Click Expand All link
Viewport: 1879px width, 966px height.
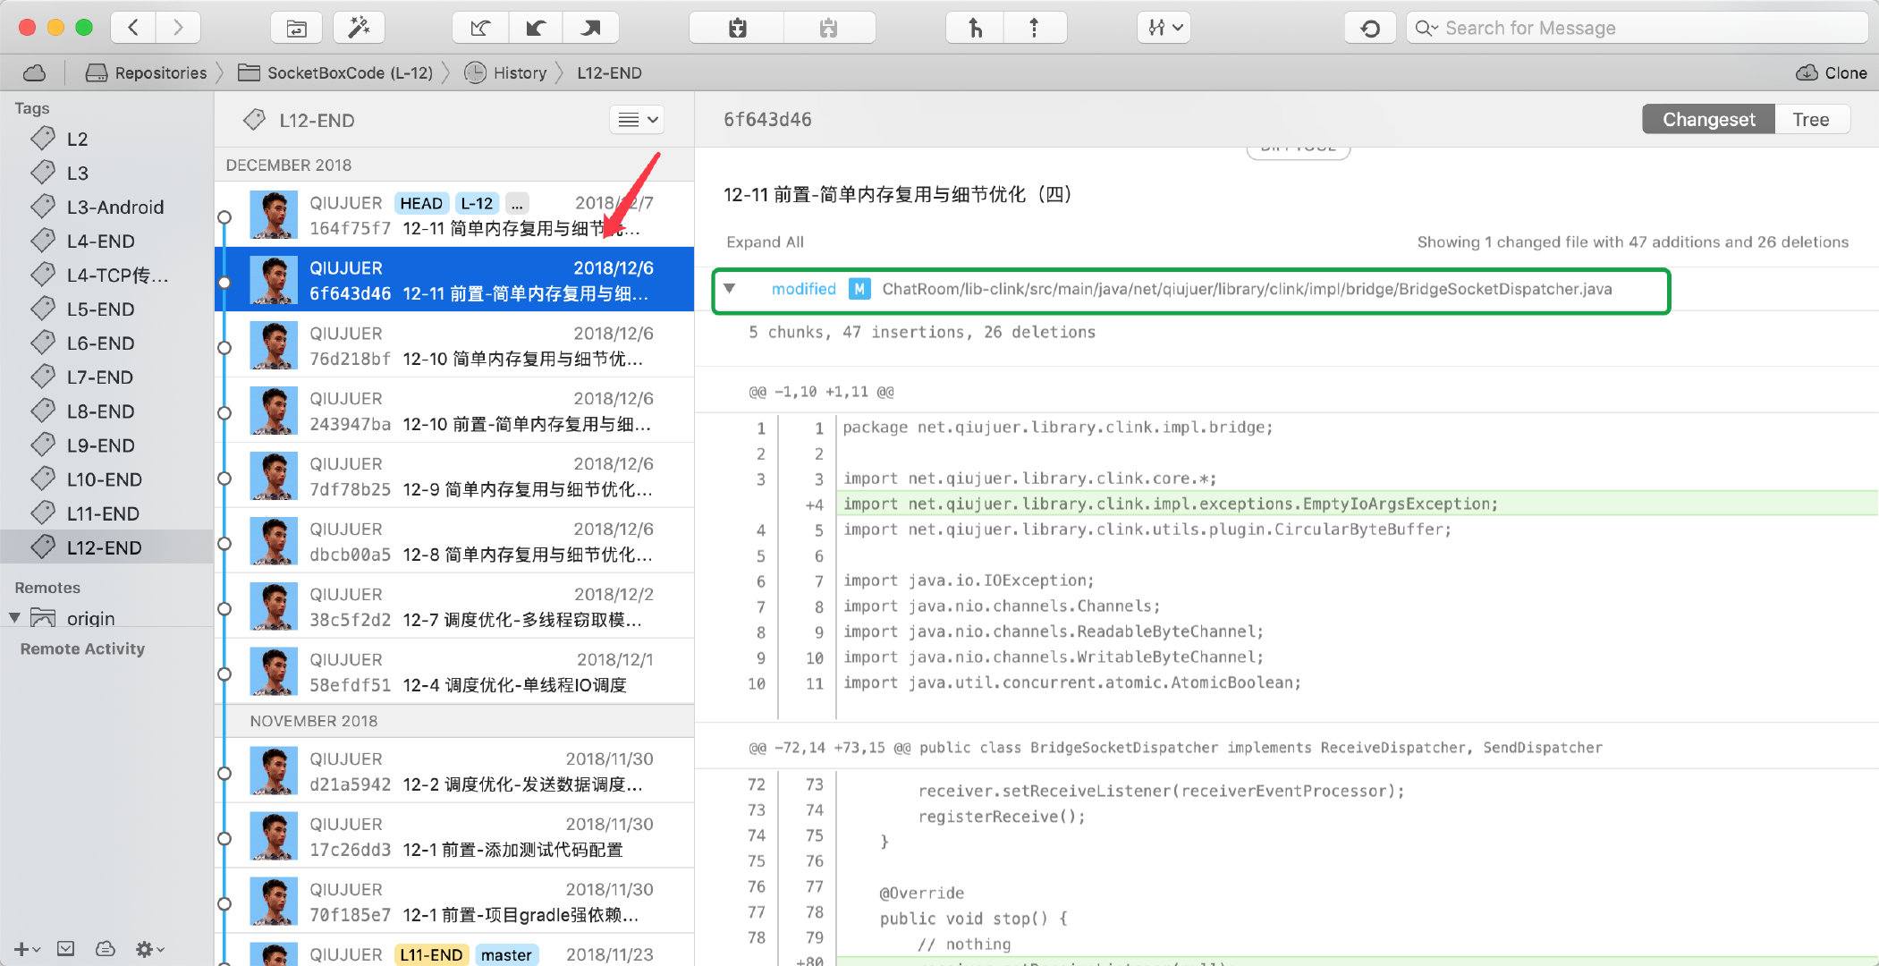tap(765, 241)
